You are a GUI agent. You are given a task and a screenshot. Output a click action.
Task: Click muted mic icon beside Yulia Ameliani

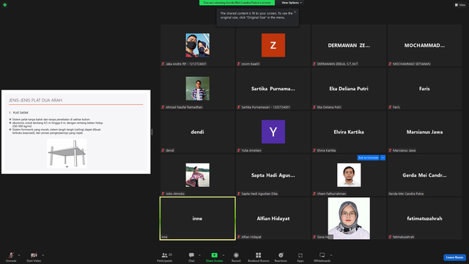[239, 150]
